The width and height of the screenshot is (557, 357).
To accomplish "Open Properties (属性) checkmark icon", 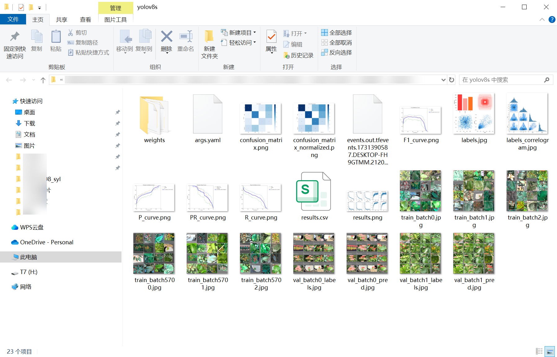I will 271,37.
